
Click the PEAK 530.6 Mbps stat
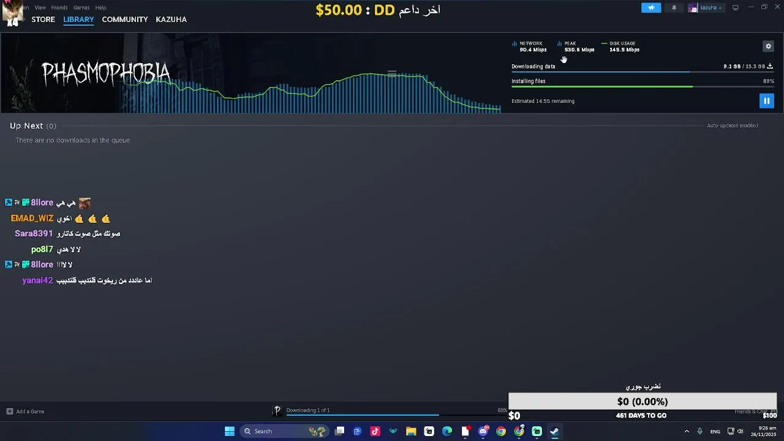pos(576,47)
